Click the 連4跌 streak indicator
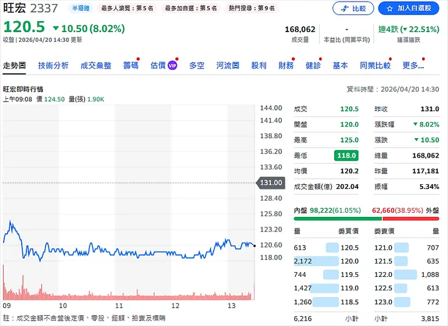 pyautogui.click(x=409, y=29)
